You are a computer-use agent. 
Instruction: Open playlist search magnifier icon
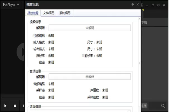click(x=163, y=106)
